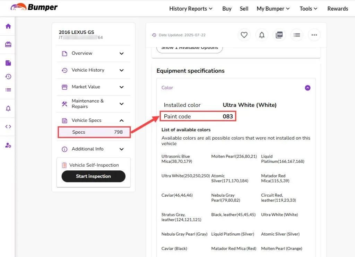Click Molten Pearl(236,80,21) color entry
The height and width of the screenshot is (257, 355).
[234, 156]
